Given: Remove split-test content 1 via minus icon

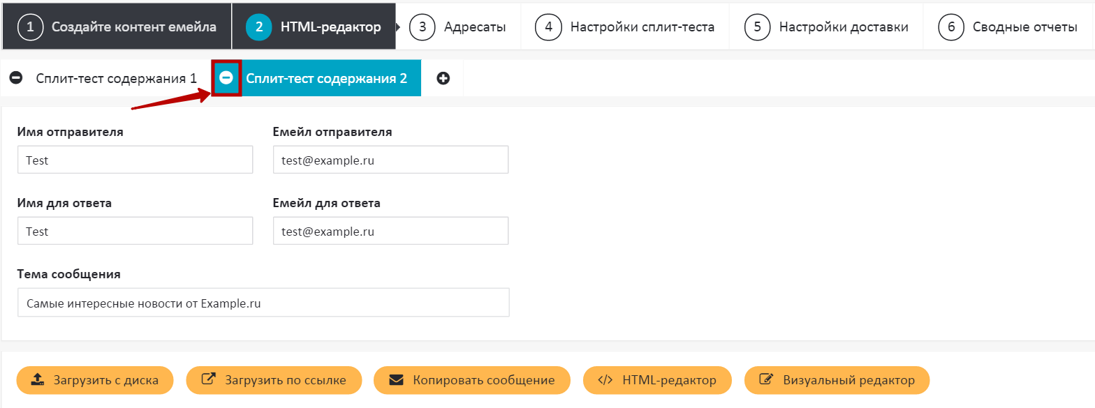Looking at the screenshot, I should click(17, 78).
